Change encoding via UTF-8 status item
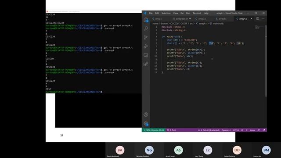Screen dimensions: 281x158 236,130
